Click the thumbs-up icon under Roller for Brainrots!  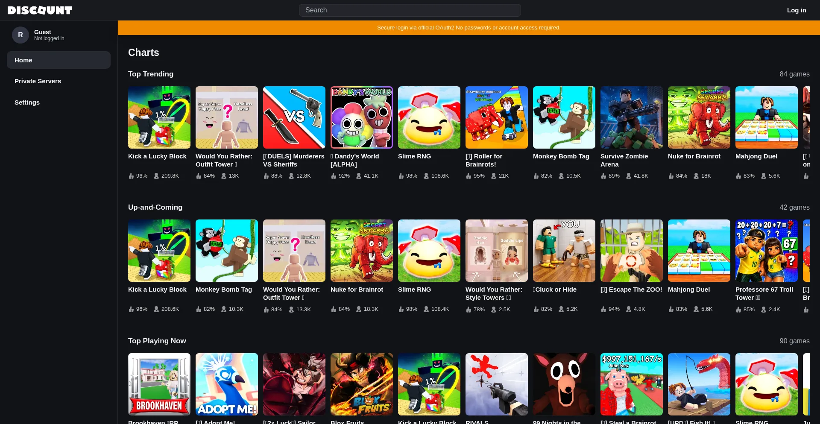click(469, 176)
